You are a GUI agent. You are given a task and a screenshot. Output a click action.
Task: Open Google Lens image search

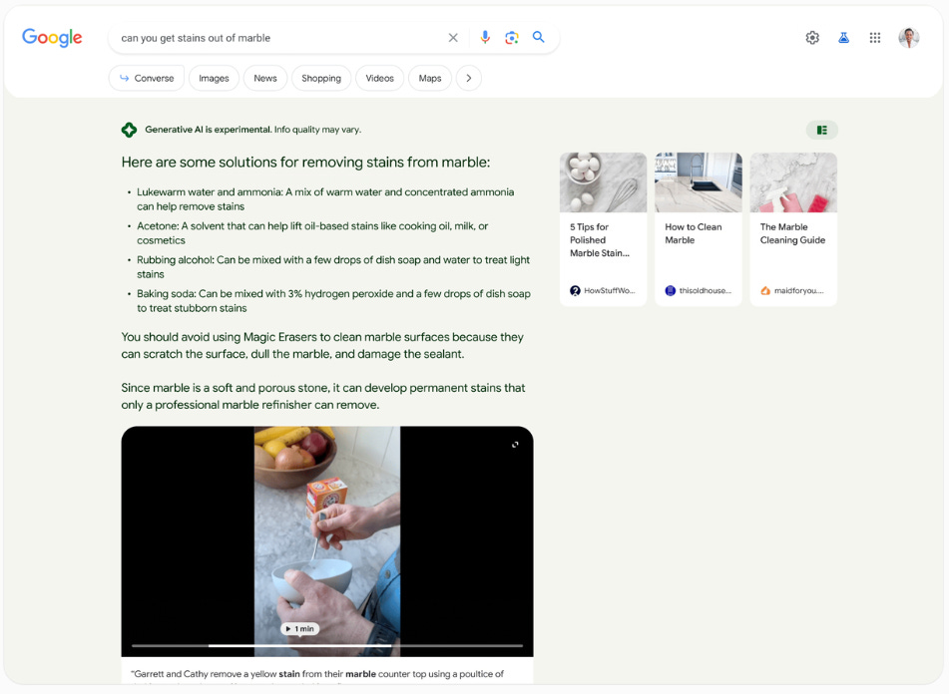point(511,38)
